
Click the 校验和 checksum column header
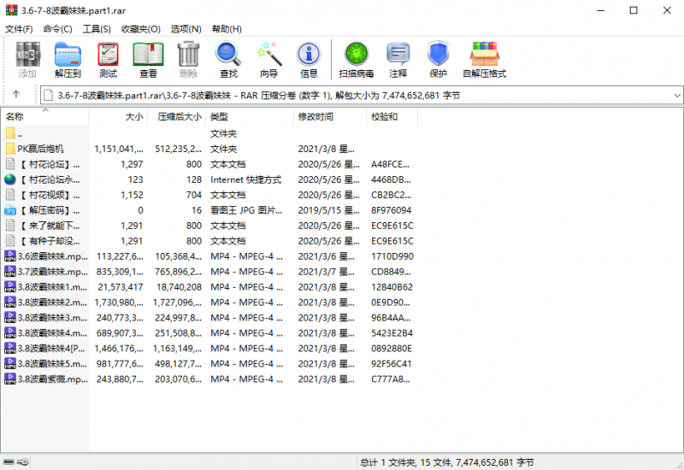(383, 116)
